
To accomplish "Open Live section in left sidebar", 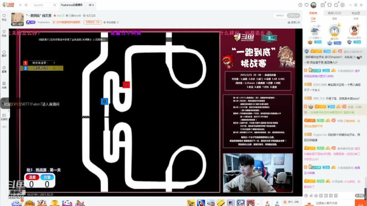I will click(4, 69).
